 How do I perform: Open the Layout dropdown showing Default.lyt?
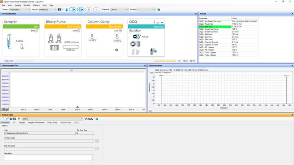point(48,9)
